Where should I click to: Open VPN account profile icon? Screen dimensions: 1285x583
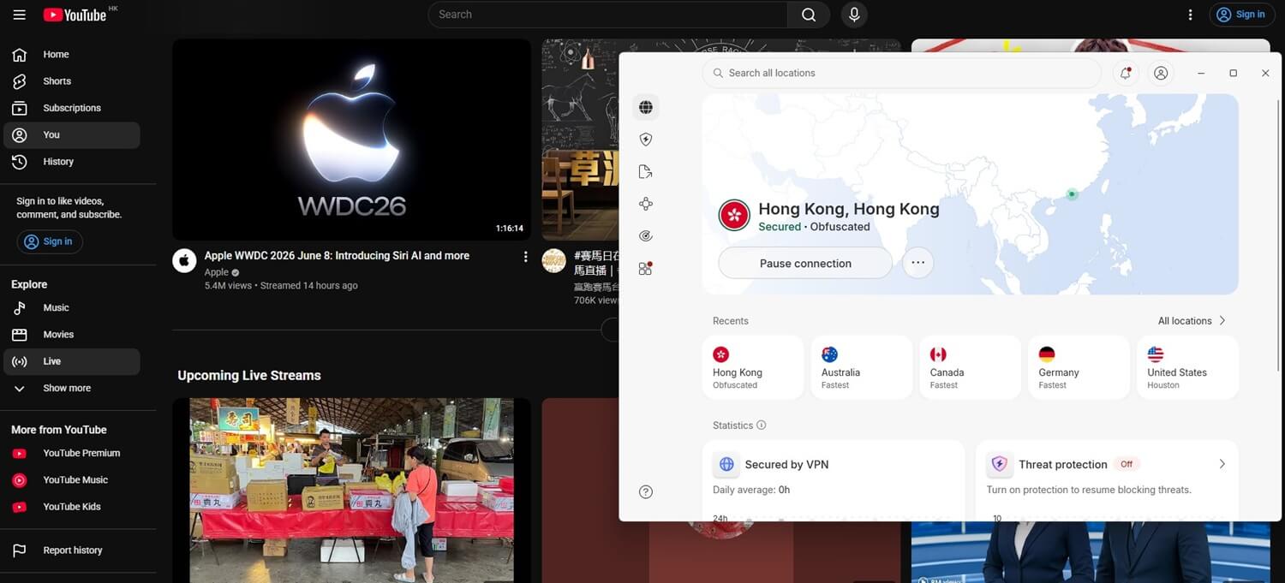1161,73
